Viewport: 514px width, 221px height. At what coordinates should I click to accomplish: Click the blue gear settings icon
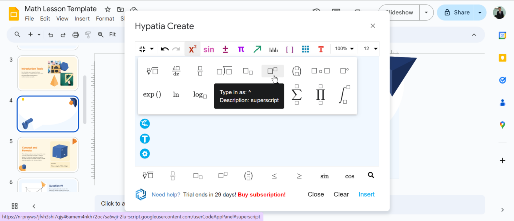click(145, 154)
